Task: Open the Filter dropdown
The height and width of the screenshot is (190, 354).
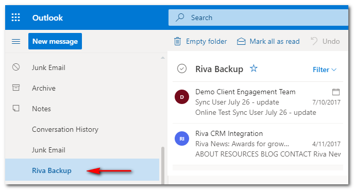Action: click(325, 70)
